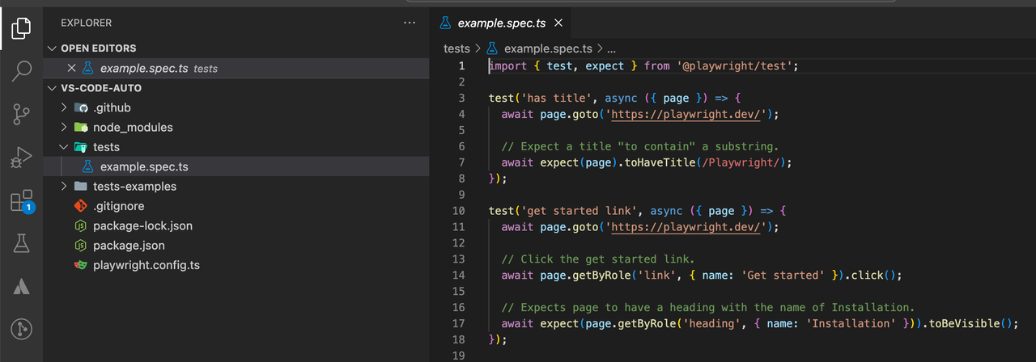Click the tests folder icon
1036x362 pixels.
coord(81,147)
